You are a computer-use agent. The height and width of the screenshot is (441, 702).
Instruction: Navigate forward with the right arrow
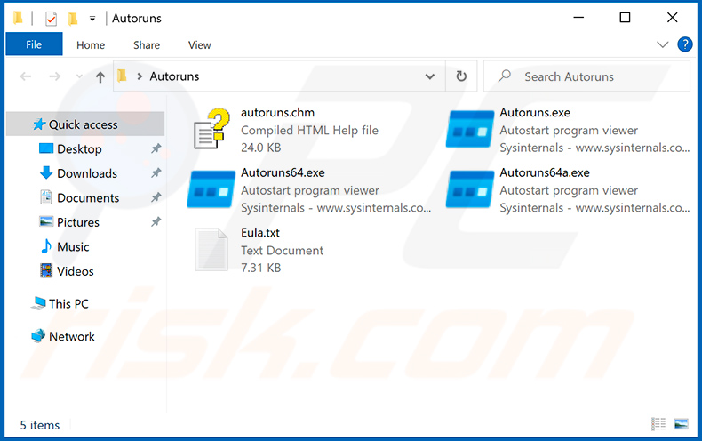tap(54, 76)
